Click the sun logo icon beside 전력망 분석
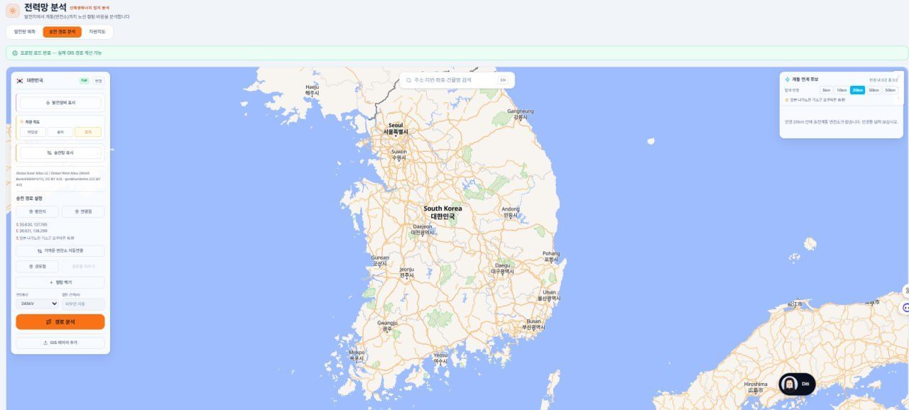Screen dimensions: 909x410 pos(12,11)
